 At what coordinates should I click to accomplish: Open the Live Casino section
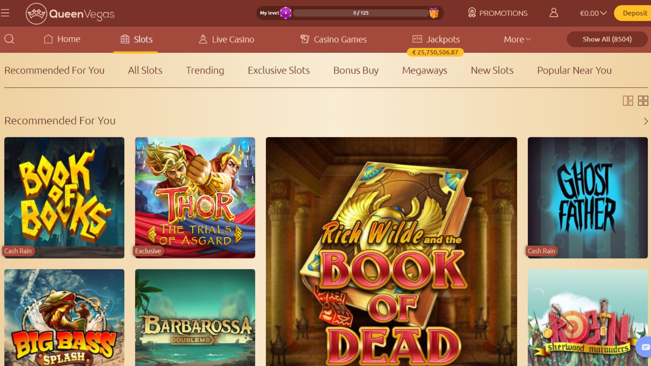[226, 39]
